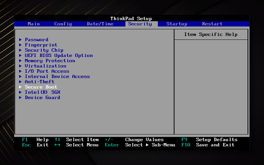
Task: Click the arrow beside Device Guard
Action: (20, 97)
